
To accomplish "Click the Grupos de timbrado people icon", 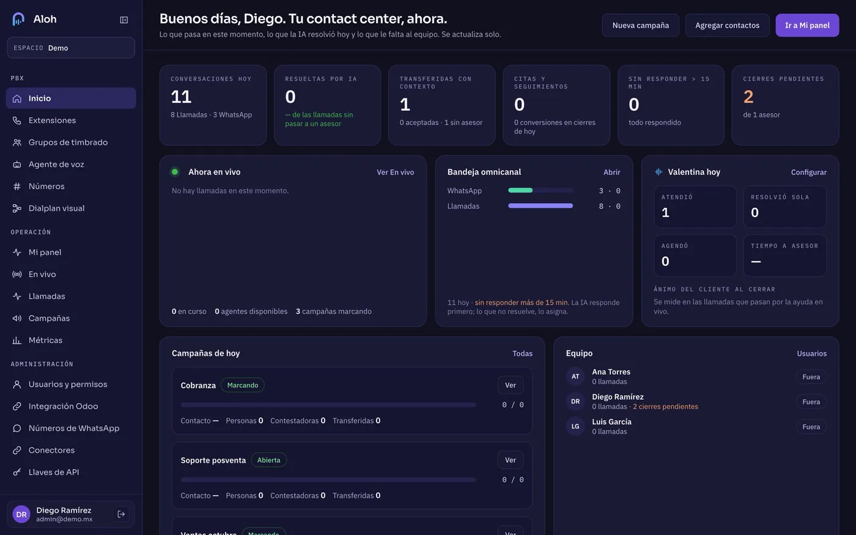I will pos(17,142).
